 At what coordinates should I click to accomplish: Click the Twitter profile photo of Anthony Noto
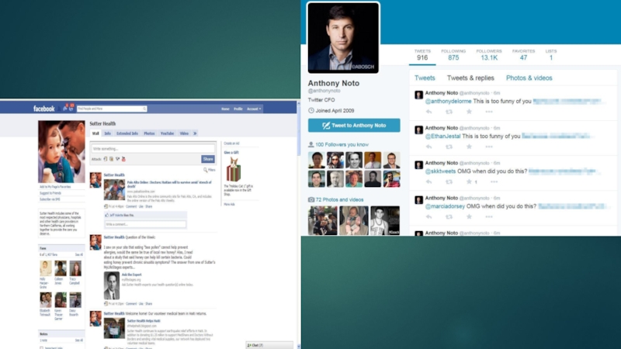click(343, 37)
